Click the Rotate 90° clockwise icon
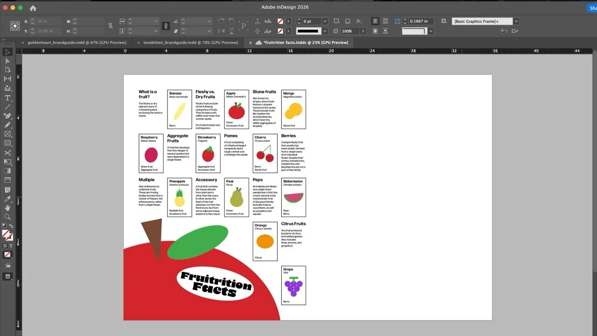This screenshot has height=336, width=597. pos(221,21)
